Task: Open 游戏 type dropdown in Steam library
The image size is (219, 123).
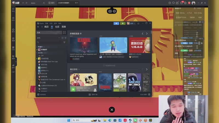Action: coord(48,38)
